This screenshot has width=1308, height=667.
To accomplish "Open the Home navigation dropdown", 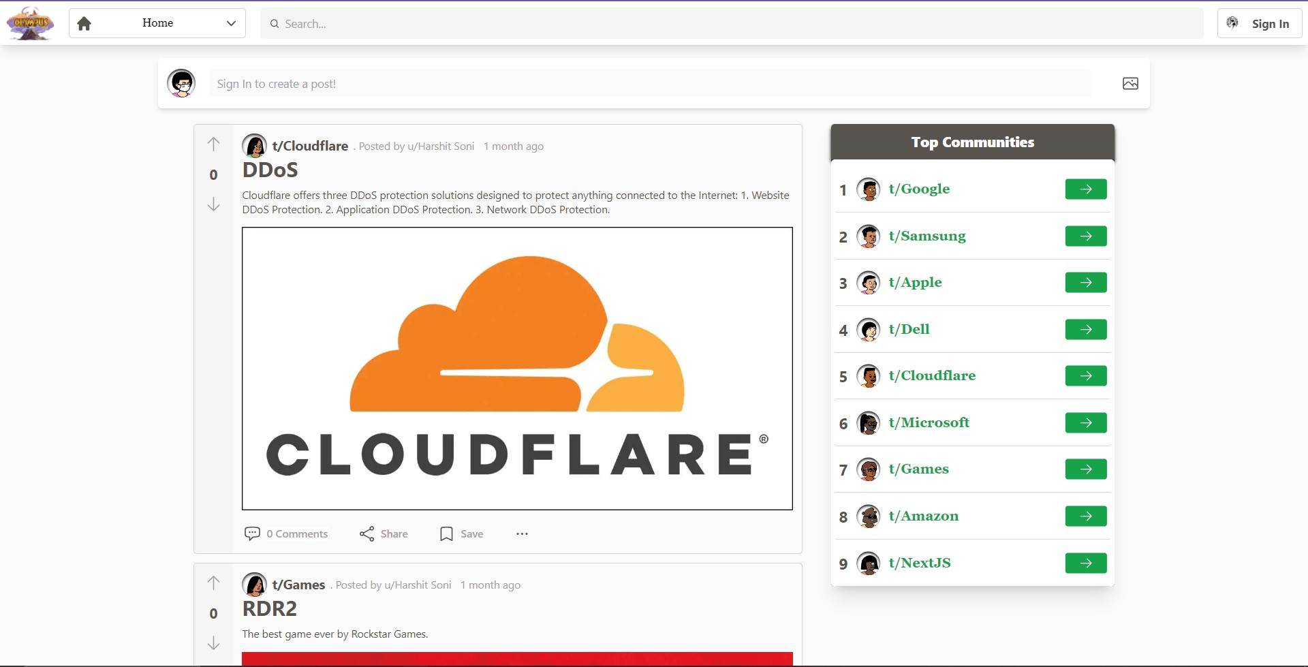I will 157,23.
